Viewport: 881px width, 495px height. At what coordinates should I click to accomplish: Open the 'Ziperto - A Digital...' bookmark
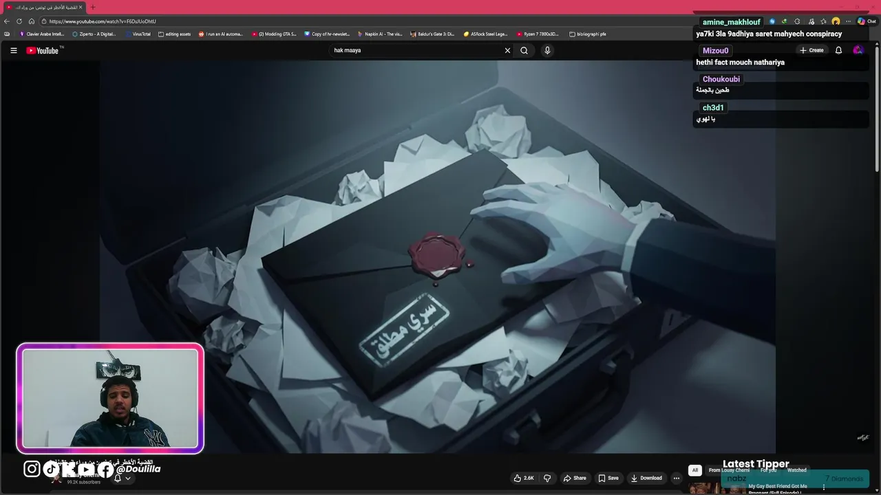pyautogui.click(x=94, y=34)
